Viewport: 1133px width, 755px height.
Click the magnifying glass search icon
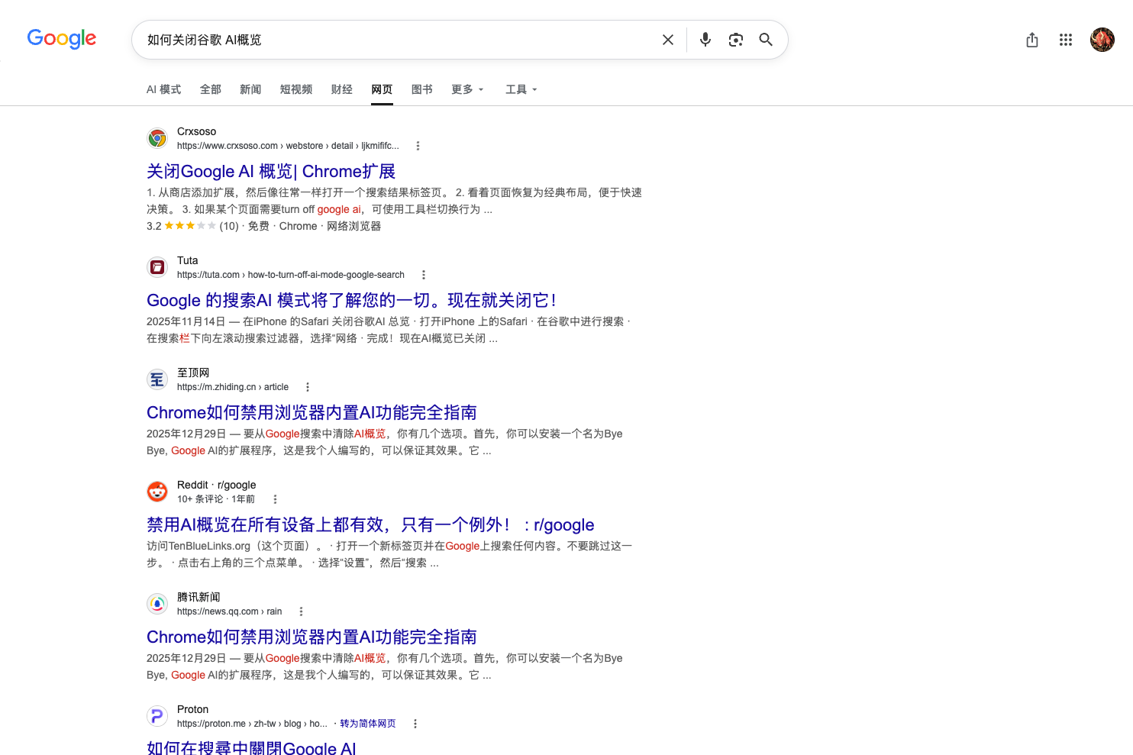766,40
